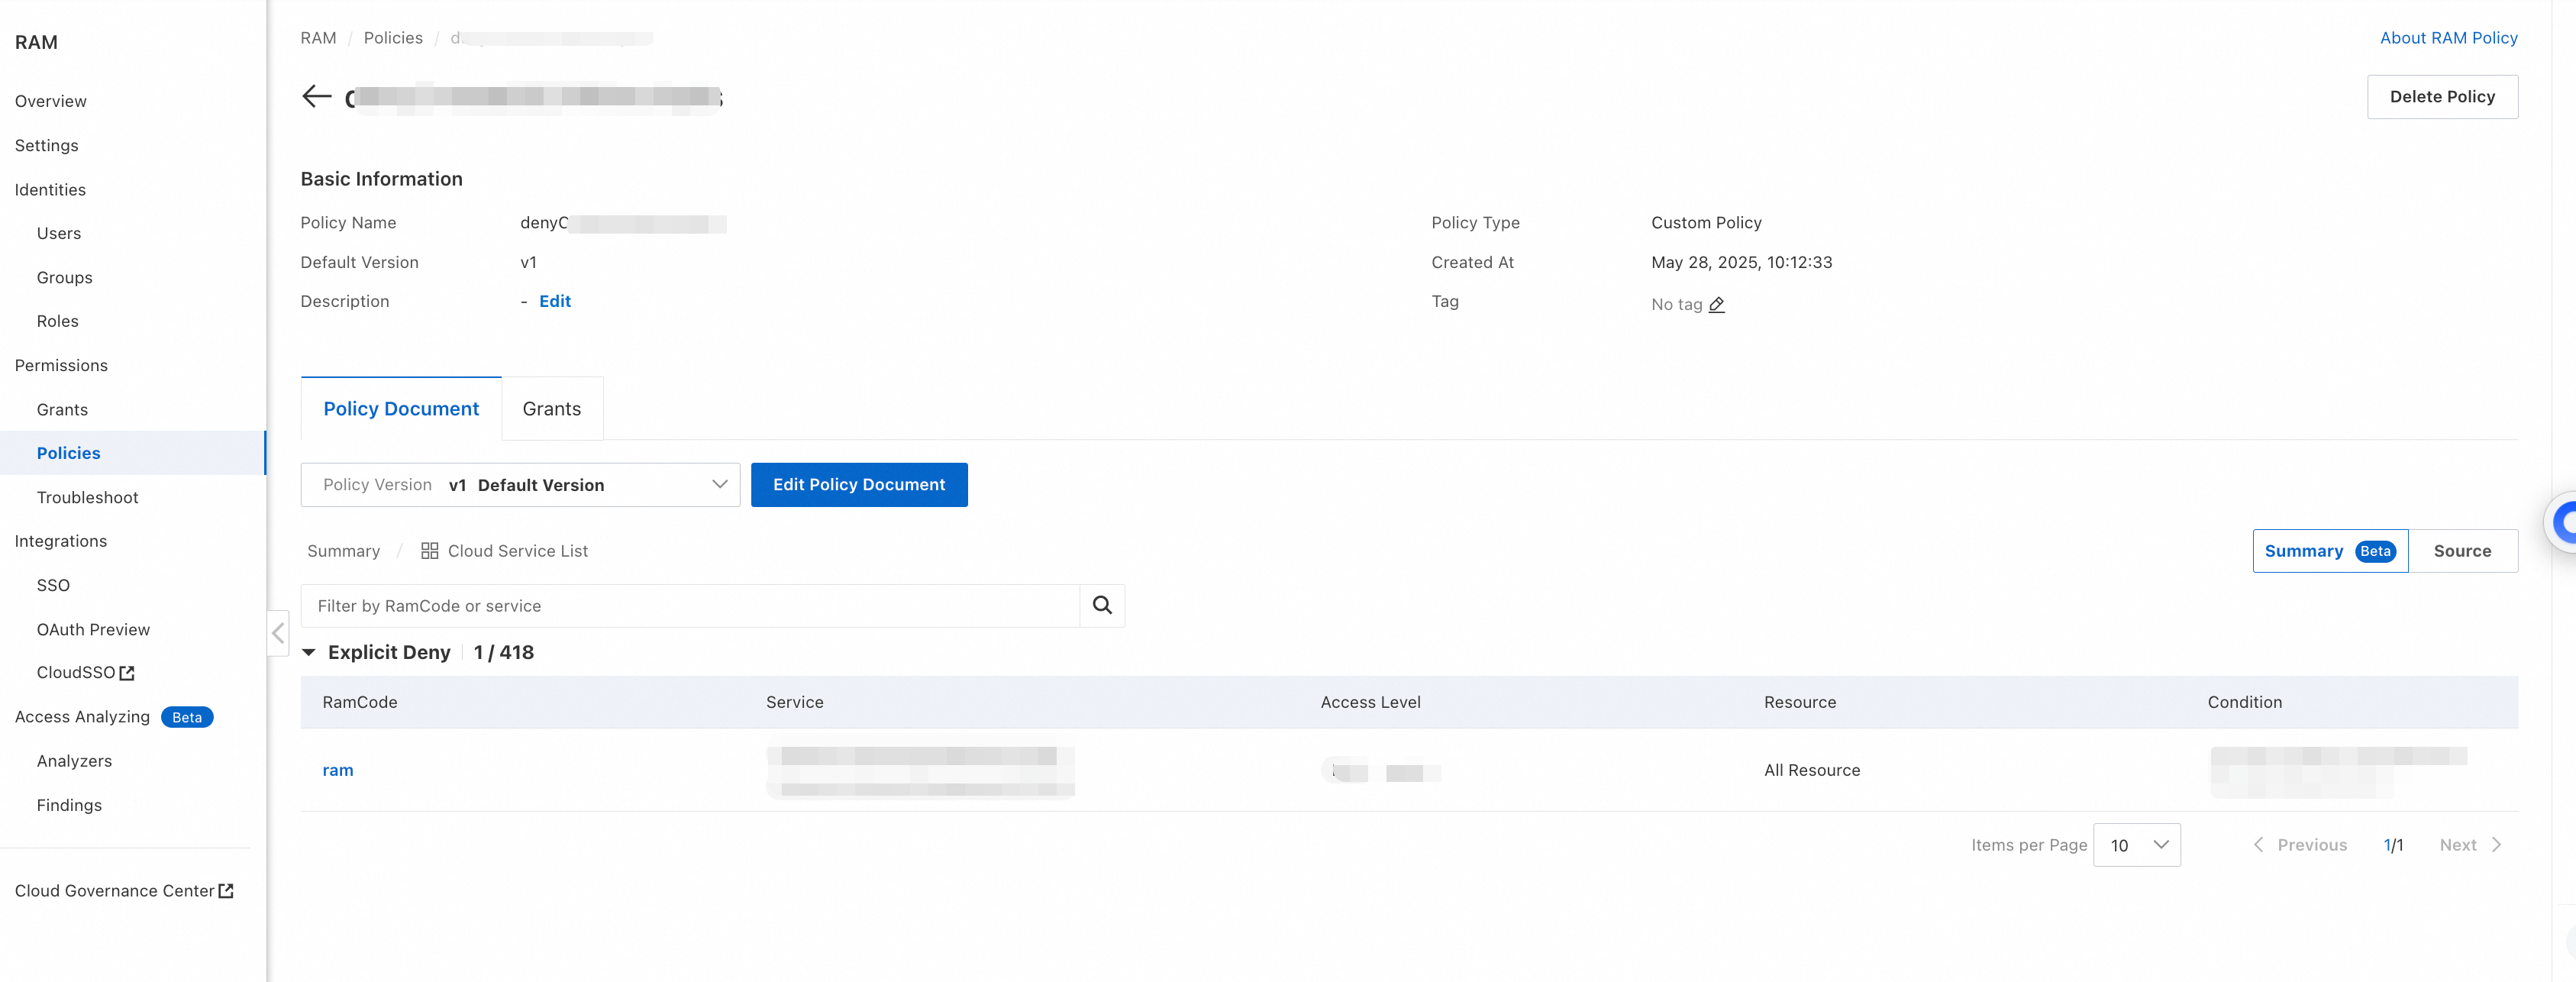Switch to the Grants tab
The width and height of the screenshot is (2576, 982).
[x=551, y=409]
